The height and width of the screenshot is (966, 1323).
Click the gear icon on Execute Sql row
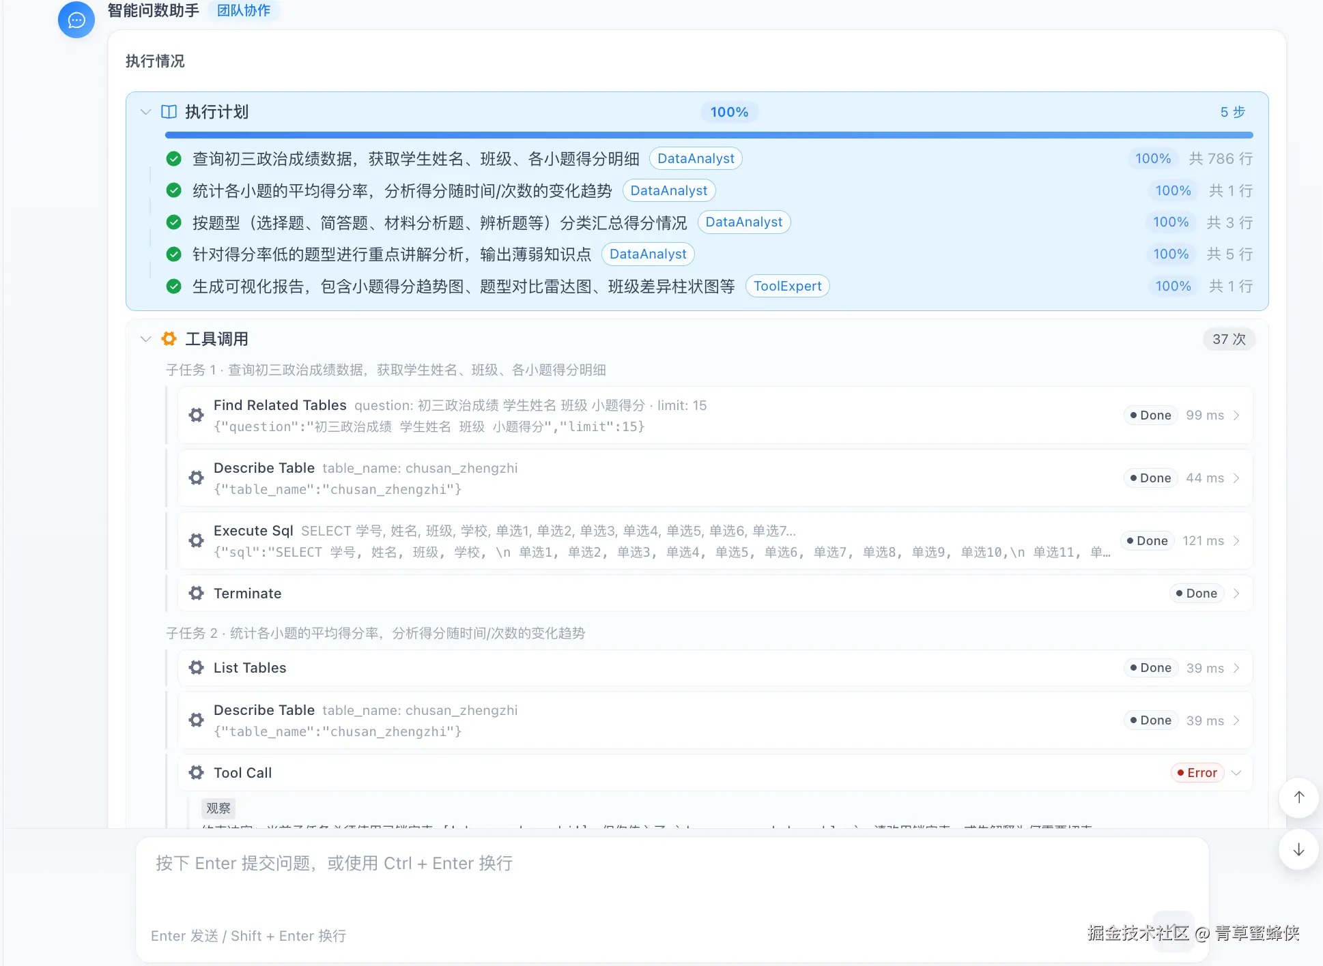coord(197,541)
